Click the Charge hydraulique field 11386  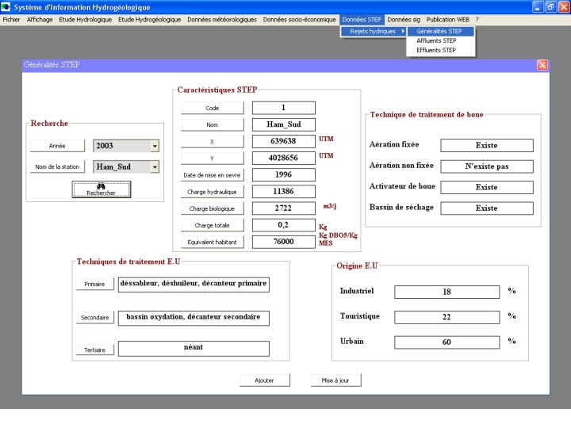click(284, 192)
